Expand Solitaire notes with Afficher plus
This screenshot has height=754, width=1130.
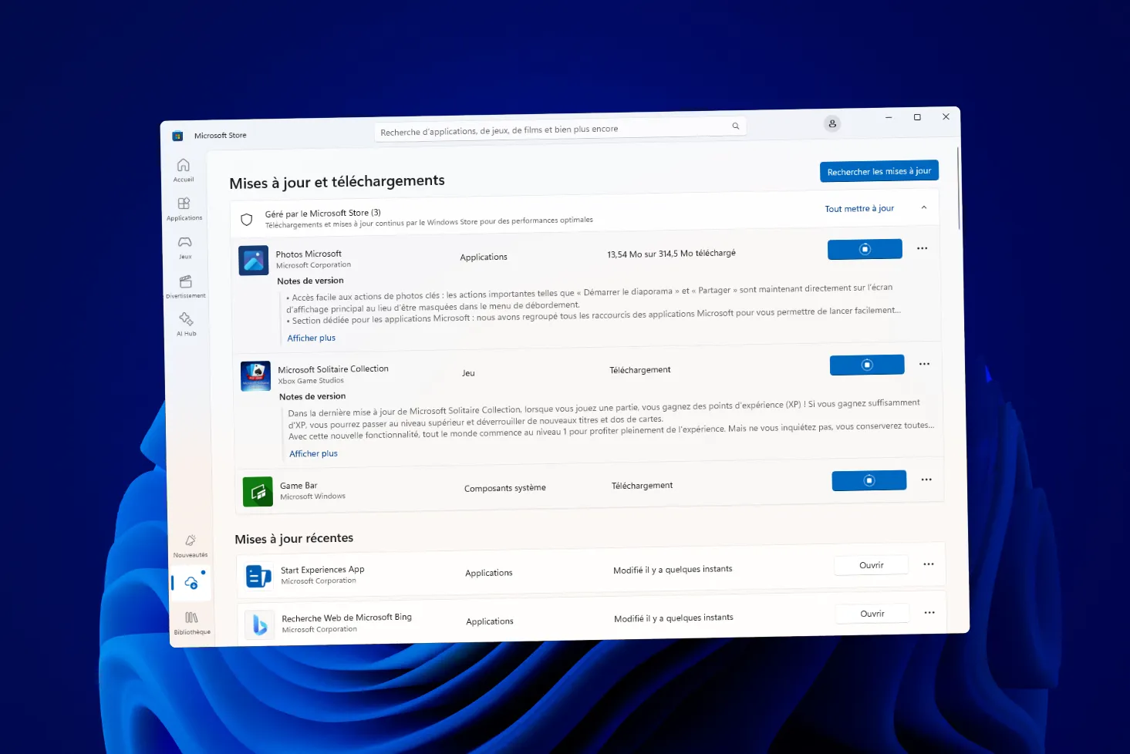313,453
